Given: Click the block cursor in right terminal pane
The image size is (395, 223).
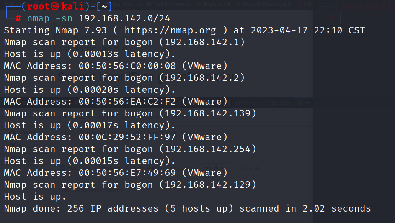Looking at the screenshot, I should coord(343,18).
